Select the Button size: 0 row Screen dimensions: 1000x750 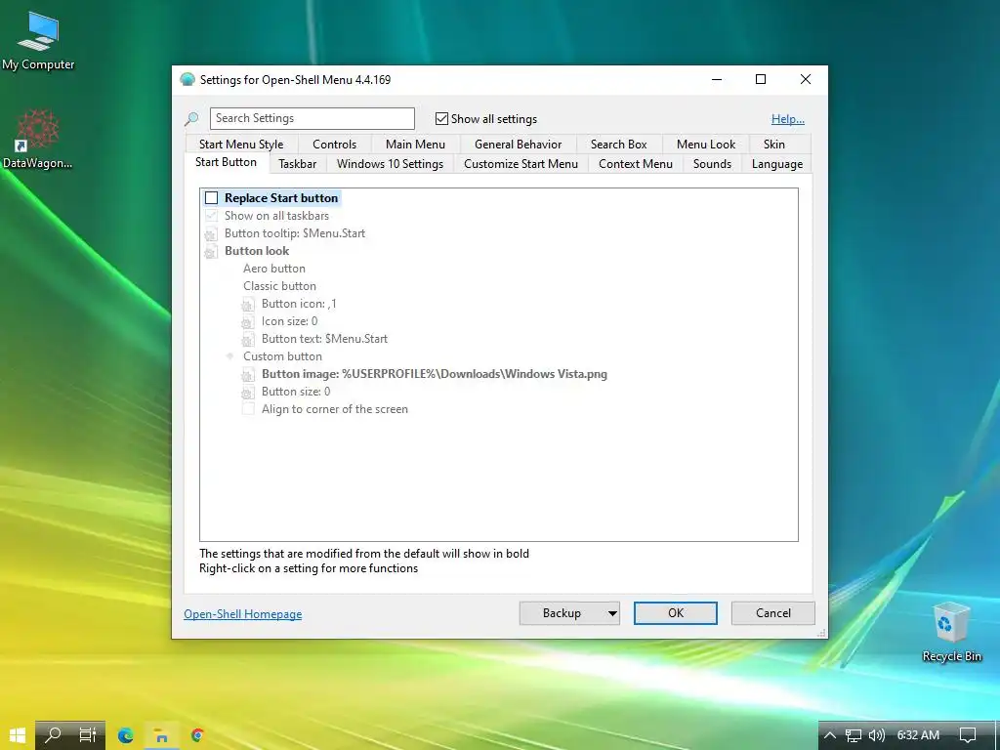295,392
